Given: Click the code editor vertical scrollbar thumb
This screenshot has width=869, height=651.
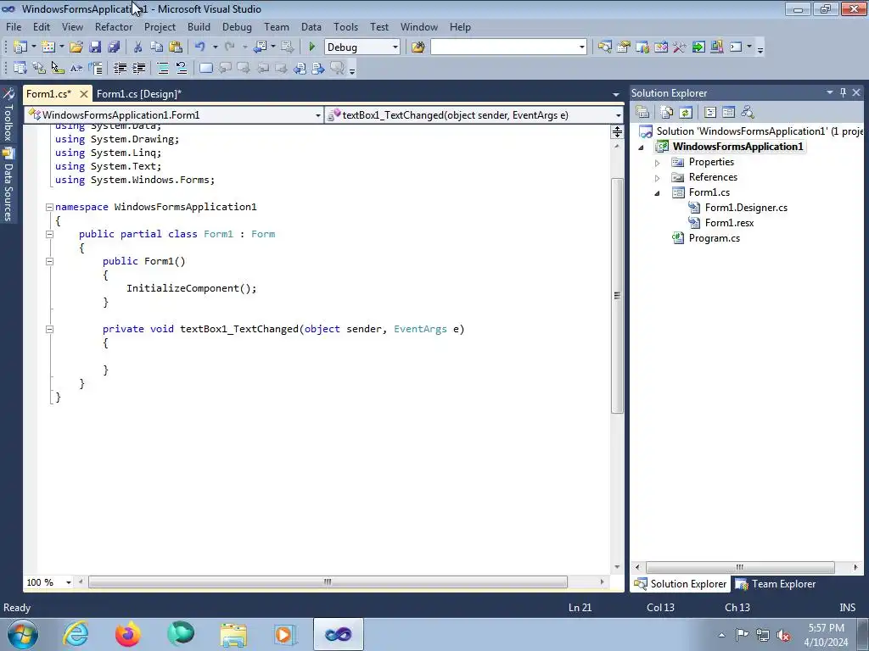Looking at the screenshot, I should (617, 295).
